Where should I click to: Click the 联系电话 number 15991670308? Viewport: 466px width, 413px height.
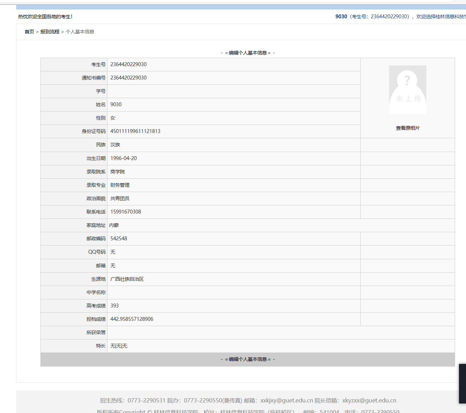point(126,212)
